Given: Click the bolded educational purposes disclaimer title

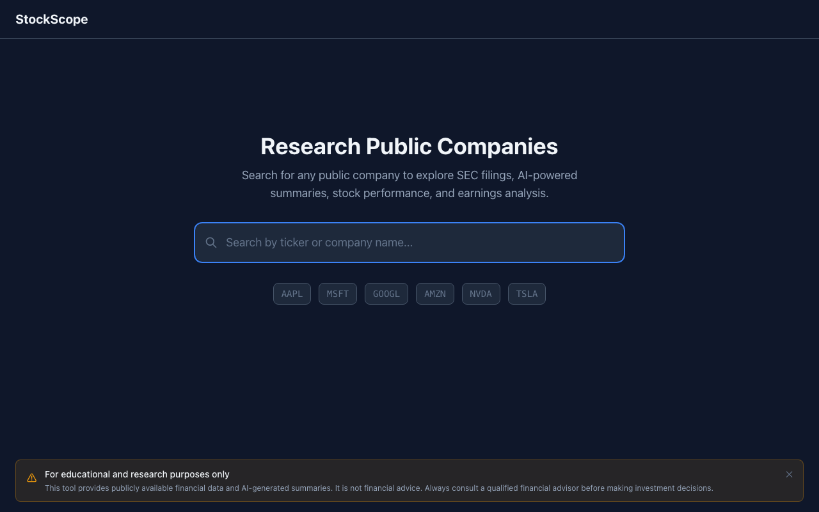Looking at the screenshot, I should click(x=136, y=474).
